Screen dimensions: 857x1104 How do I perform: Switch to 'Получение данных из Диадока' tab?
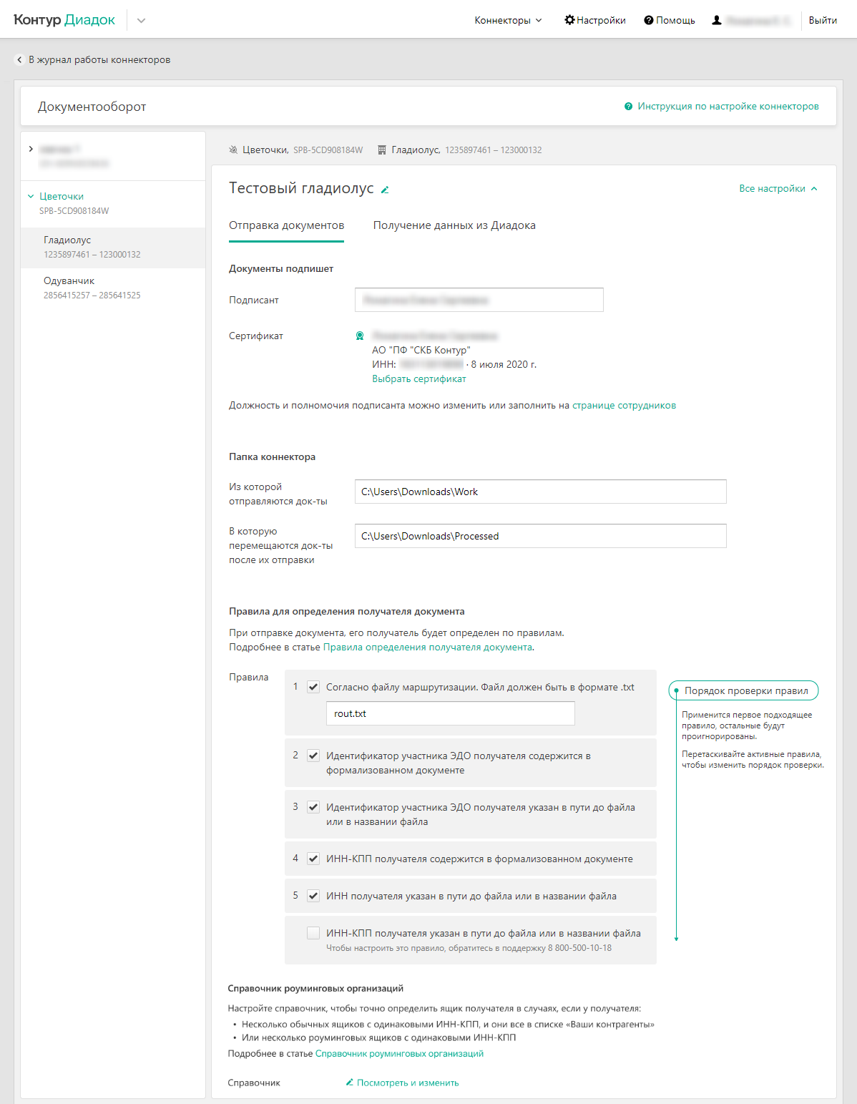point(454,225)
